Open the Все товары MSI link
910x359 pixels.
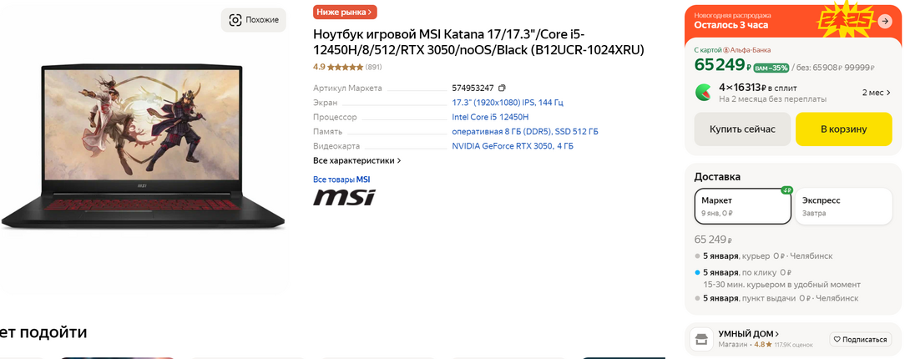tap(341, 179)
